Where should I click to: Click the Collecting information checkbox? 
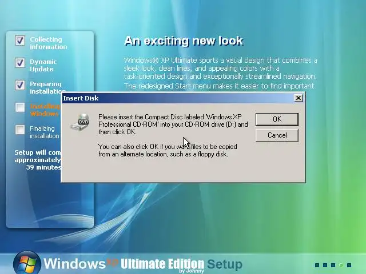click(20, 41)
